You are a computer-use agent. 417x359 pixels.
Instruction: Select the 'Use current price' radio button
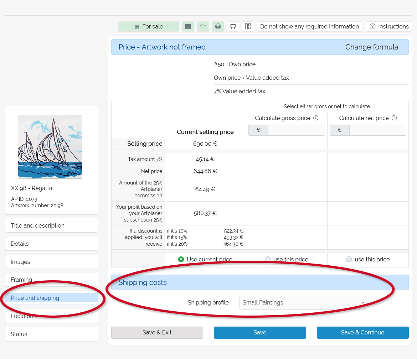tap(181, 260)
